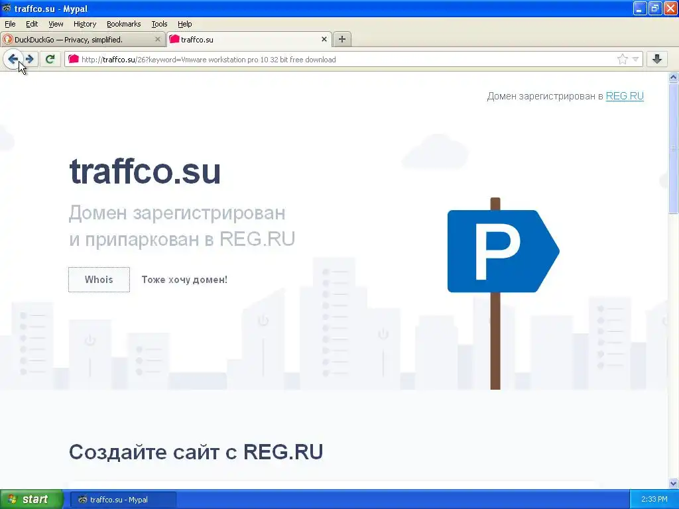Screen dimensions: 679x509
Task: Click the 'Создайте сайт с REG.RU' heading
Action: tap(196, 452)
